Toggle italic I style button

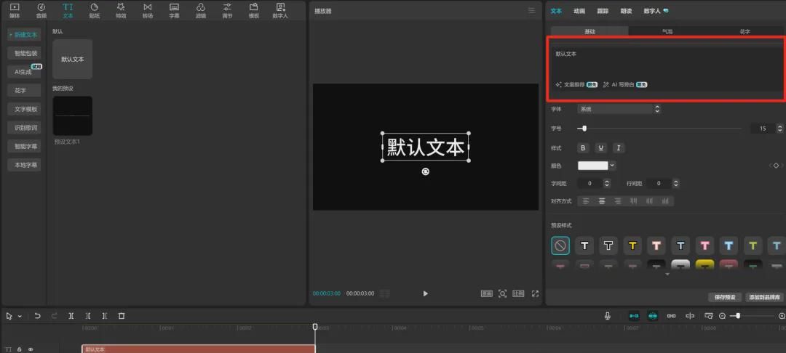[x=619, y=148]
